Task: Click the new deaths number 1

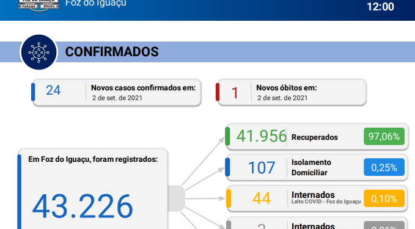Action: (235, 93)
